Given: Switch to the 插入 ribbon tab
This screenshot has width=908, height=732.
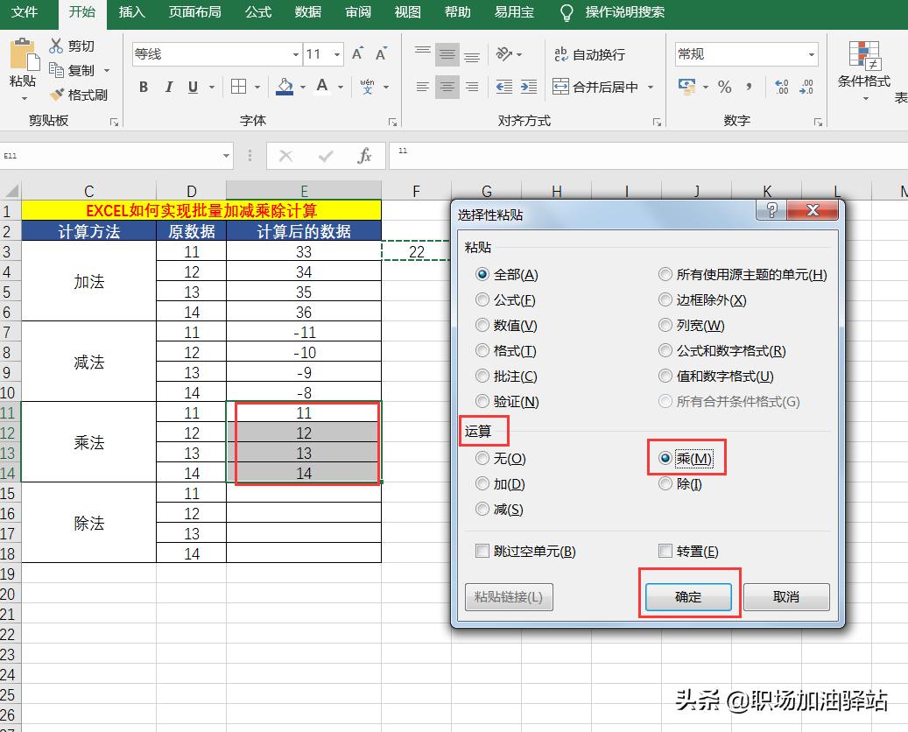Looking at the screenshot, I should point(131,13).
